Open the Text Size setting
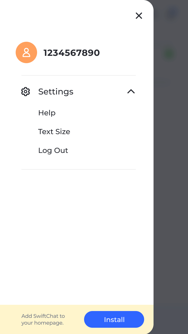The width and height of the screenshot is (188, 334). [x=54, y=132]
